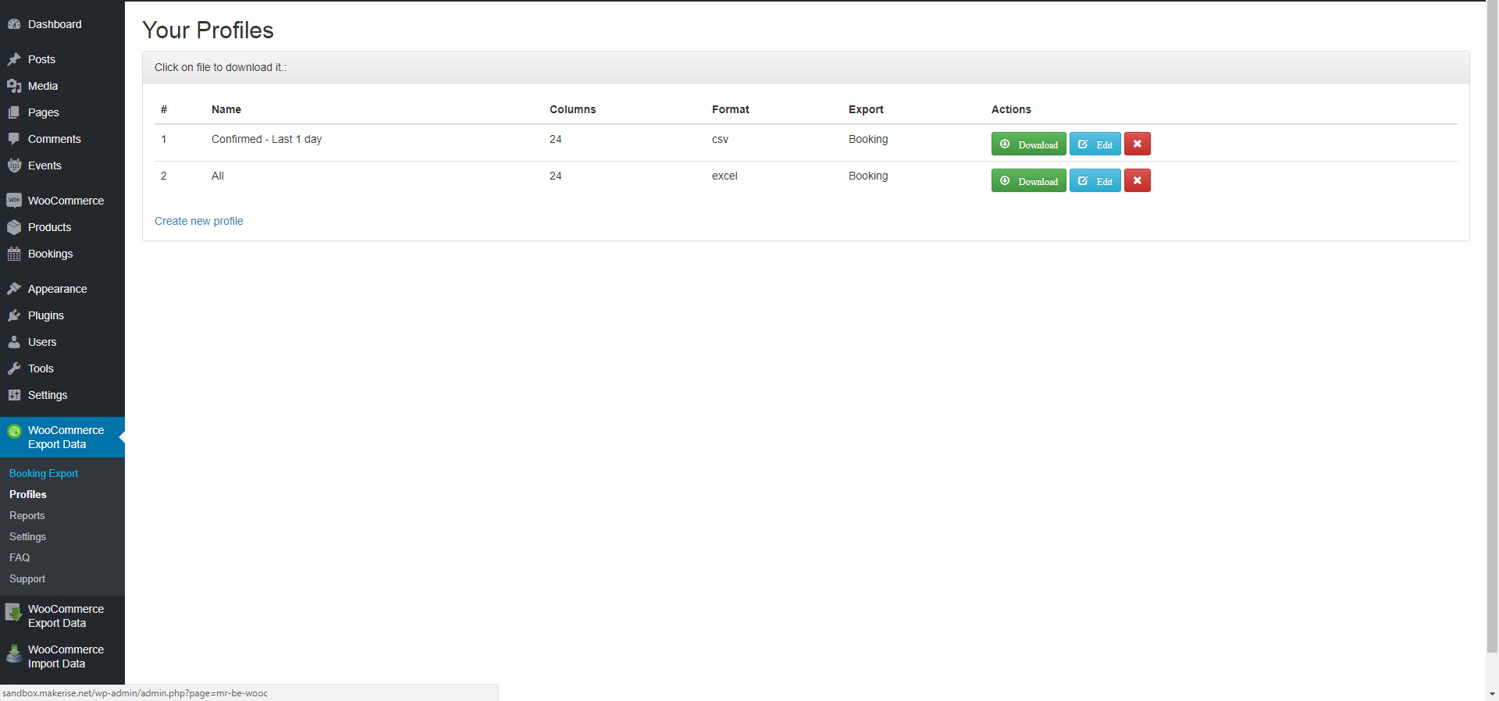Viewport: 1499px width, 701px height.
Task: Click the Plugins plug icon
Action: 14,315
